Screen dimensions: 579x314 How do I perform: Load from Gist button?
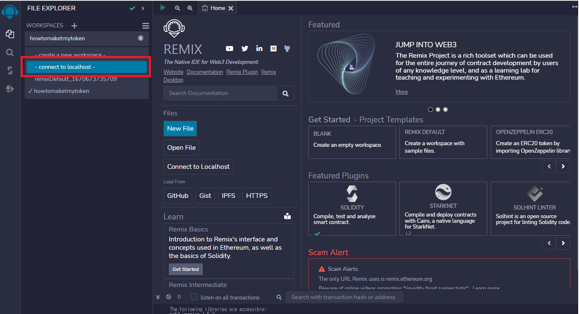coord(205,196)
